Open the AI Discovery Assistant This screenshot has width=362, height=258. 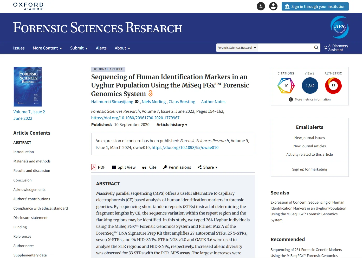point(336,48)
